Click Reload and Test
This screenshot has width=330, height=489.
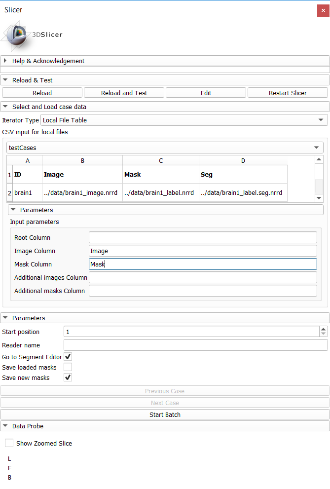124,92
